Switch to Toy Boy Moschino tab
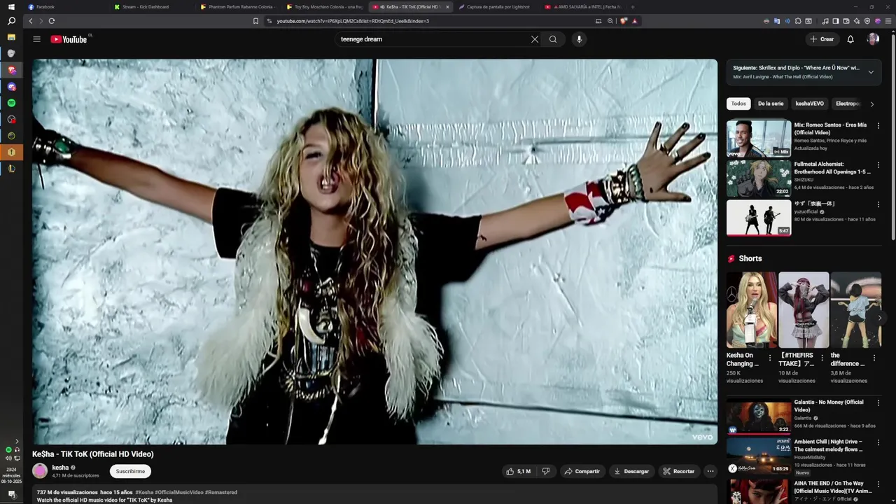 [323, 7]
